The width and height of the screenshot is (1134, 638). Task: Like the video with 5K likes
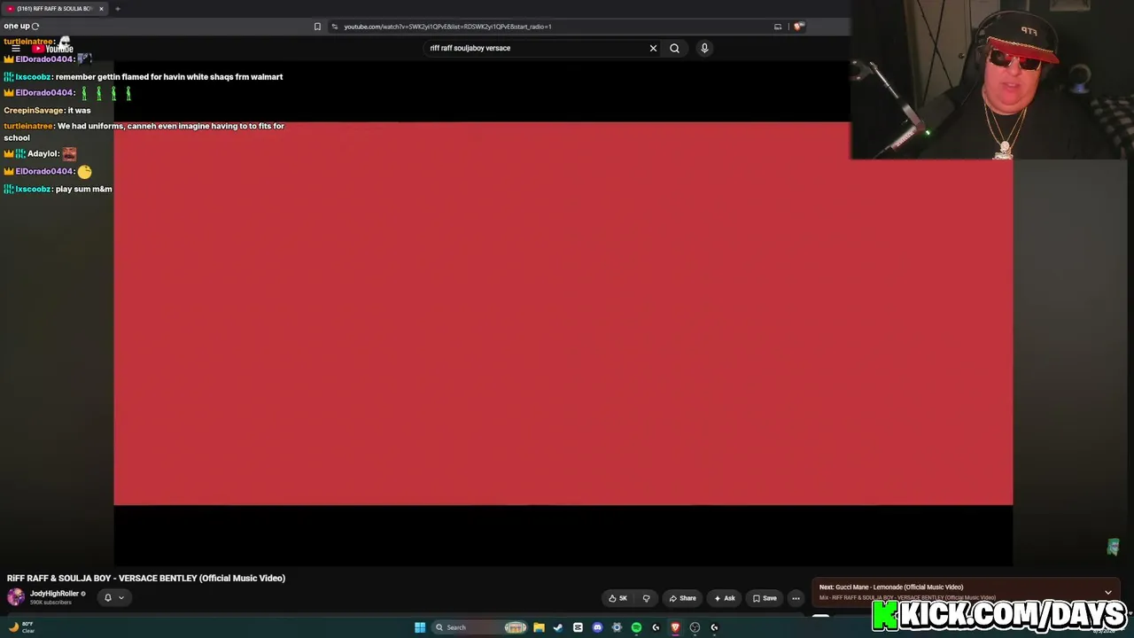click(617, 598)
